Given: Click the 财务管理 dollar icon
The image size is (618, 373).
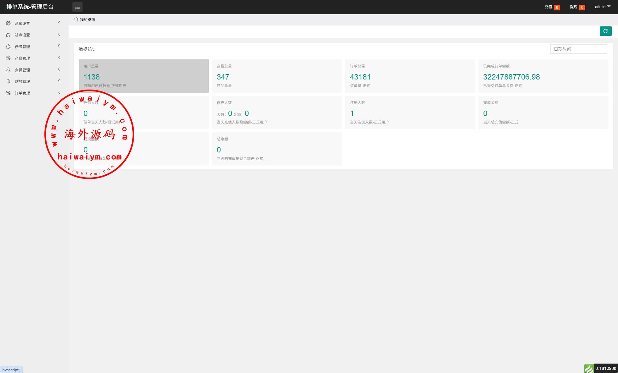Looking at the screenshot, I should tap(8, 81).
